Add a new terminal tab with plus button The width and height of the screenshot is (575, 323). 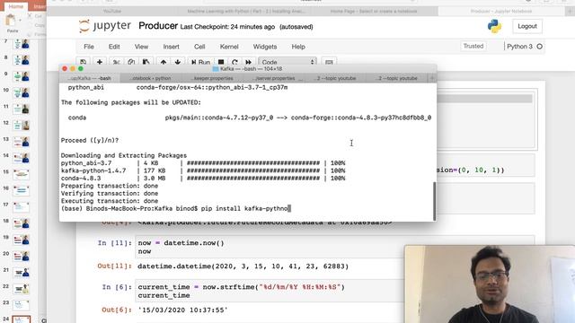[431, 78]
